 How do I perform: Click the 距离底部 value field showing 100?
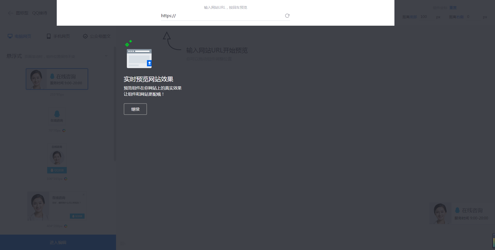(427, 17)
